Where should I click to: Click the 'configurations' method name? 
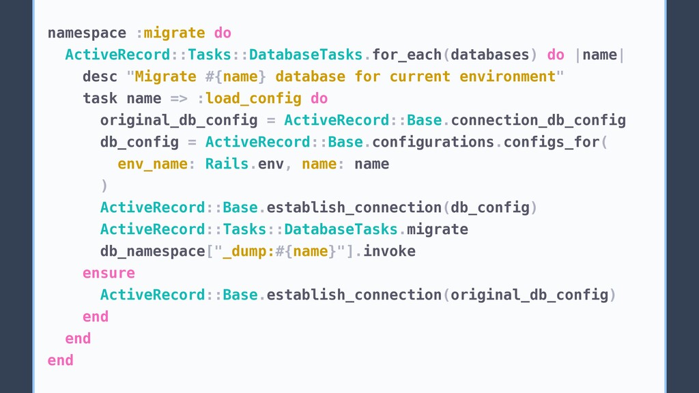point(433,142)
